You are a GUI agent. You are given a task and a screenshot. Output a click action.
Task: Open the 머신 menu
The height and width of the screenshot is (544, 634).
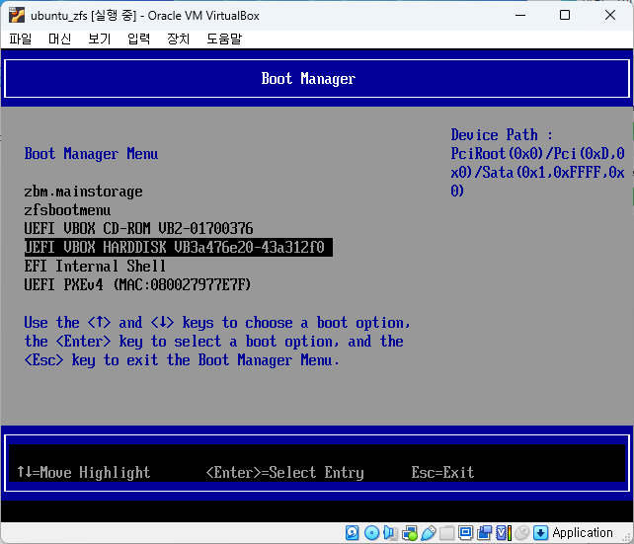pos(59,39)
